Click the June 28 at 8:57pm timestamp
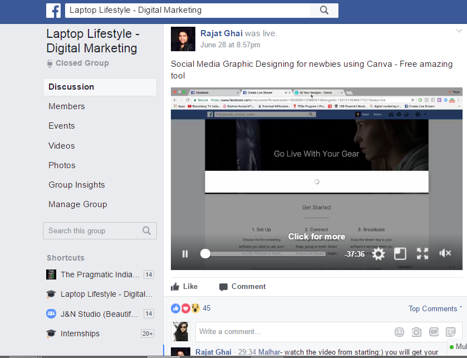This screenshot has height=358, width=467. (x=230, y=45)
